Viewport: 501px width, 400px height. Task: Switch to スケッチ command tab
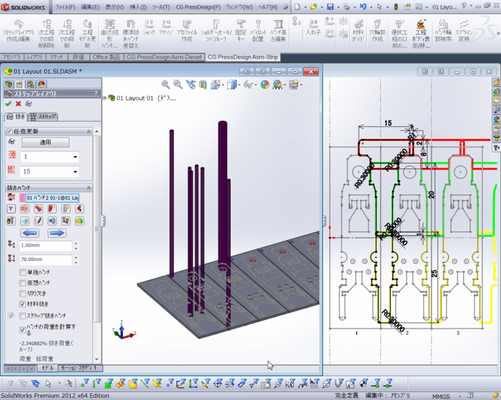56,57
